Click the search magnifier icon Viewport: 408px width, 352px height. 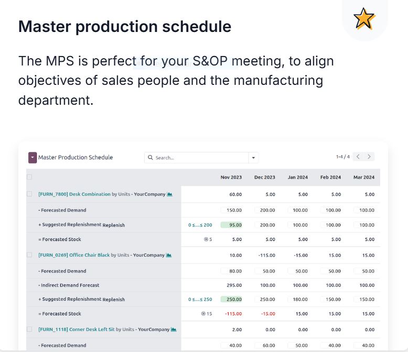[x=151, y=158]
